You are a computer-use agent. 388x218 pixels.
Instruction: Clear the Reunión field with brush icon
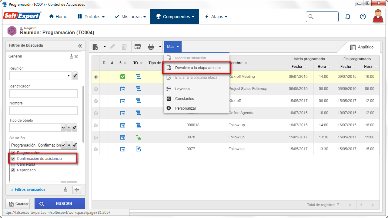[x=75, y=76]
